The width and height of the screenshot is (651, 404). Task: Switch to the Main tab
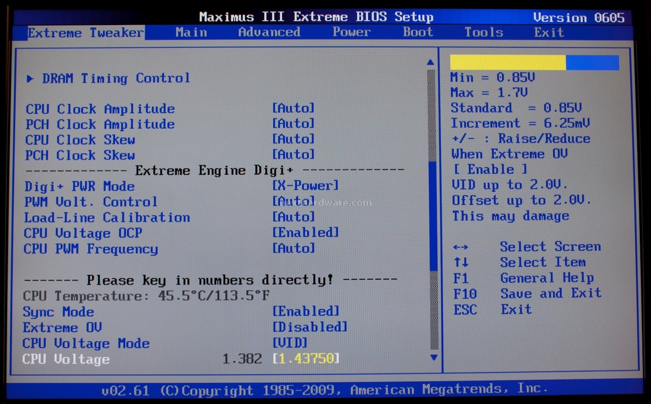click(x=191, y=32)
